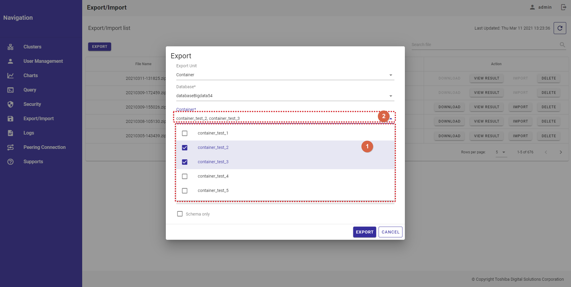Select the container_test_1 list item label
This screenshot has height=287, width=571.
[213, 133]
